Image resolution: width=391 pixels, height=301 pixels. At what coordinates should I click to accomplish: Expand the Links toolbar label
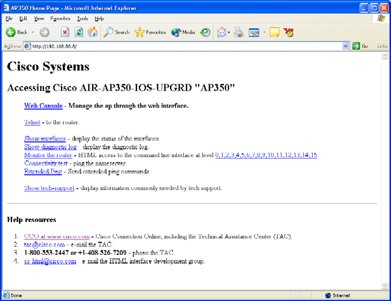click(x=382, y=46)
